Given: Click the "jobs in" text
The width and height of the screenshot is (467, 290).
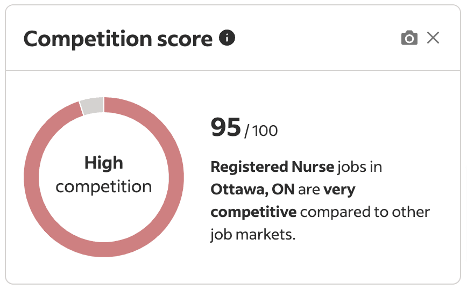Looking at the screenshot, I should [359, 166].
